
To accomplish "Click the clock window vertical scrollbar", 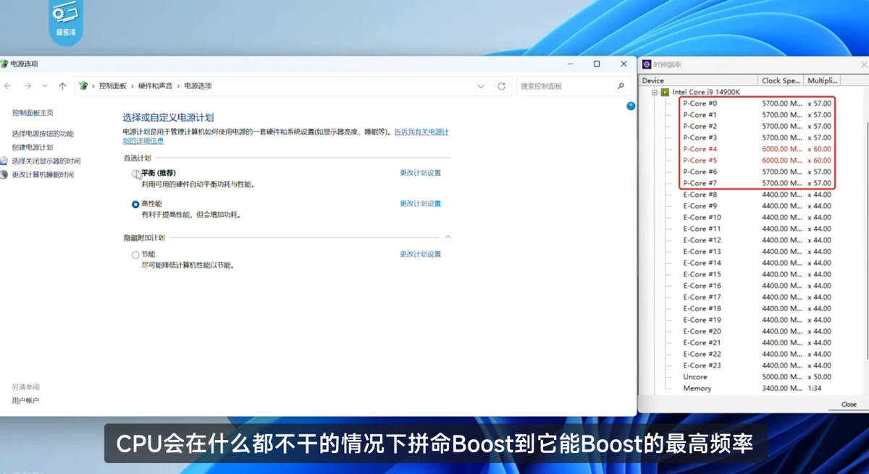I will [865, 217].
